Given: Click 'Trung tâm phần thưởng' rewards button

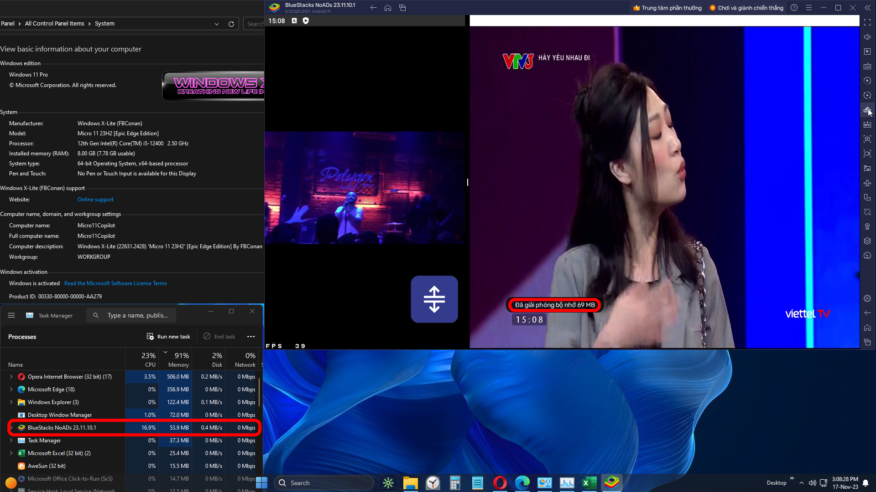Looking at the screenshot, I should 667,8.
